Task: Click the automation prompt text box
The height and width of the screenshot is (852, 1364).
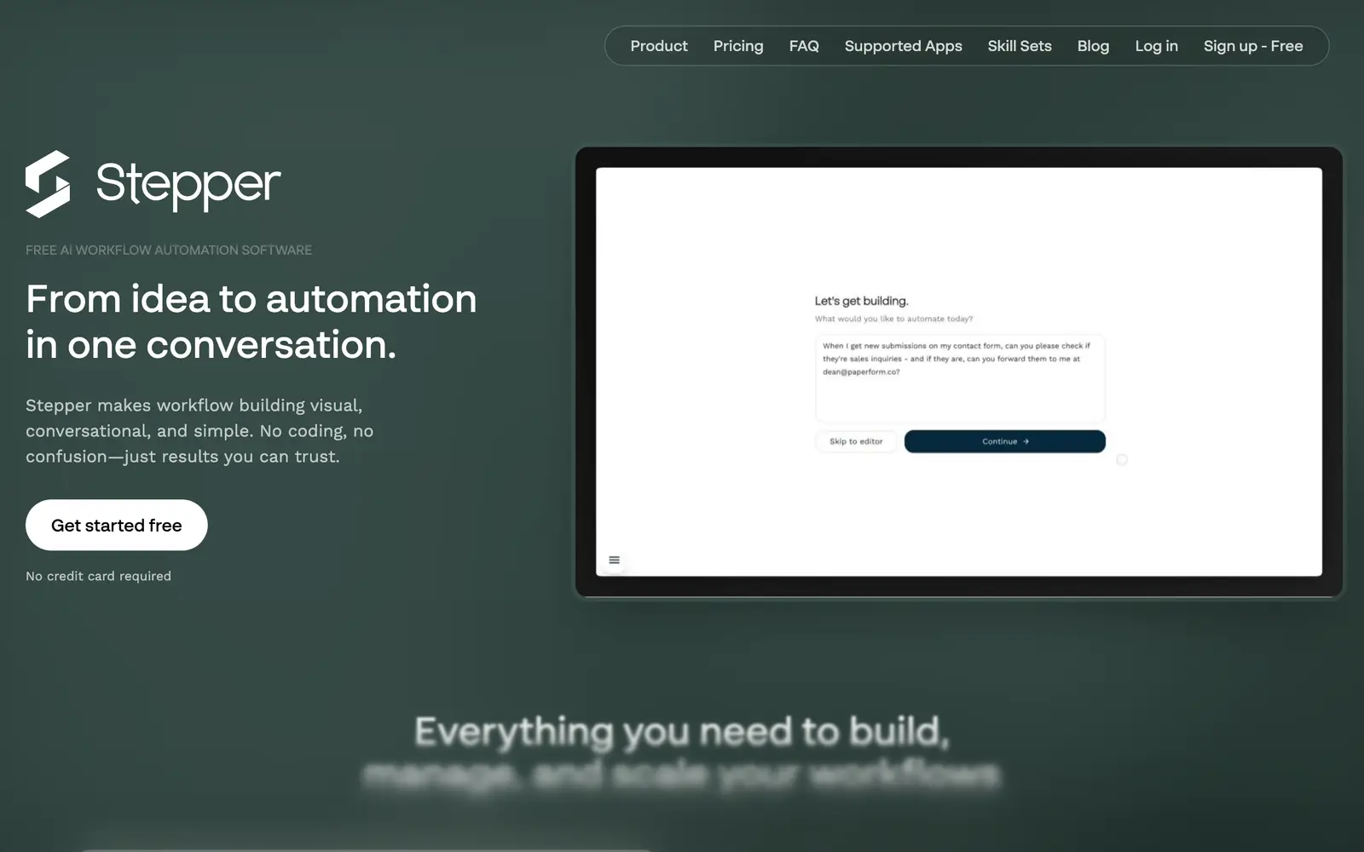Action: pos(960,378)
